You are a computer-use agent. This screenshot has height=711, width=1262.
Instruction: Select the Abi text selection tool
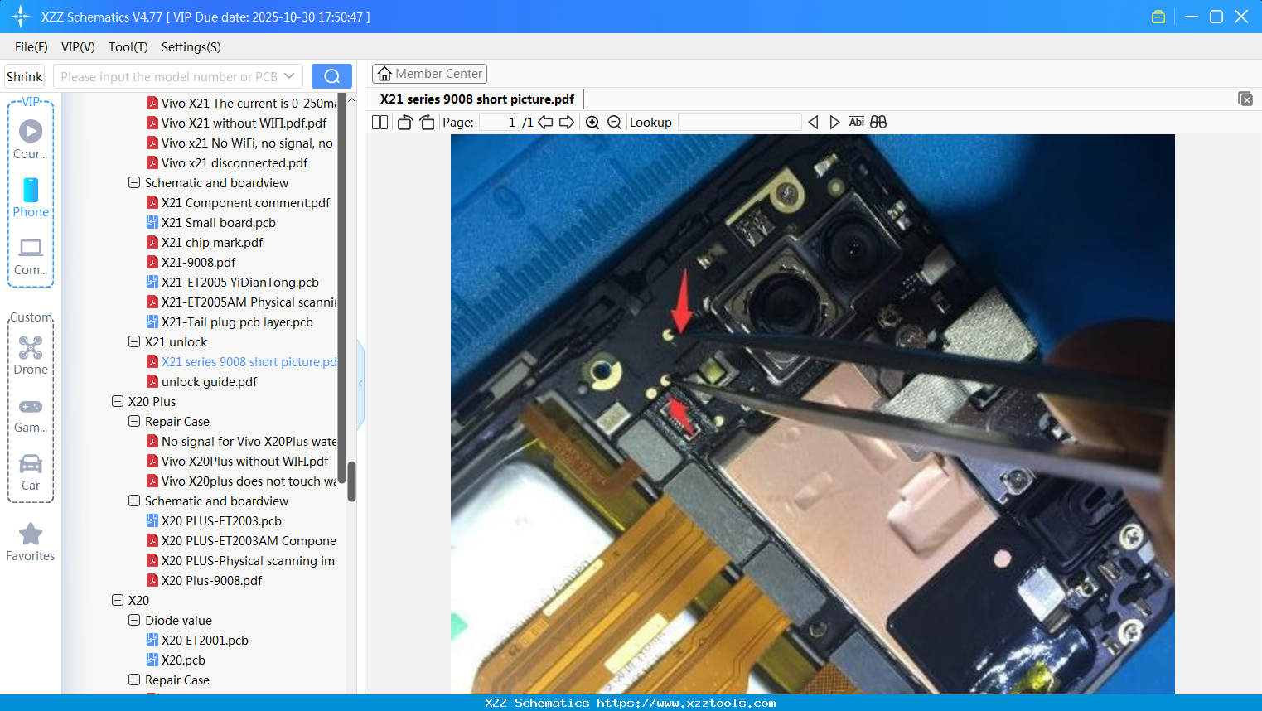[x=856, y=122]
